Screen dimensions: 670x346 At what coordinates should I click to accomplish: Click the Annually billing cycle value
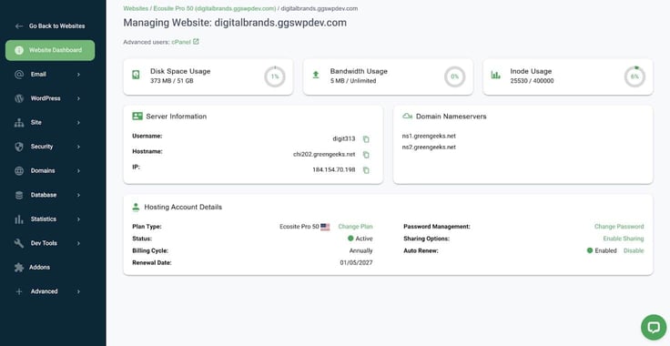(x=361, y=250)
